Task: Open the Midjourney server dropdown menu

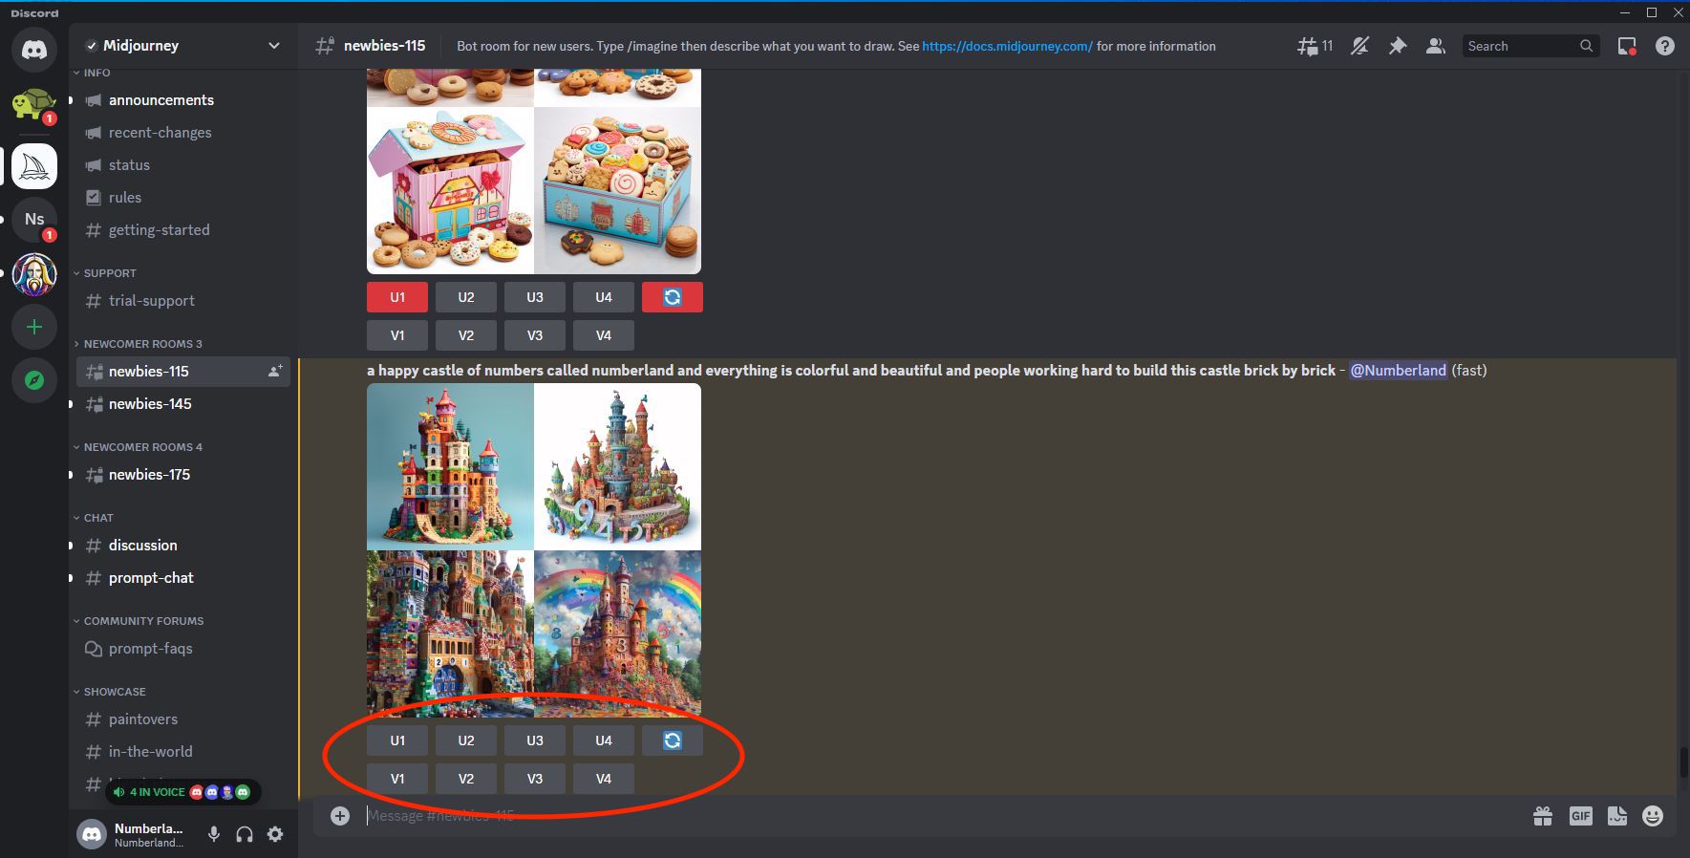Action: [x=273, y=46]
